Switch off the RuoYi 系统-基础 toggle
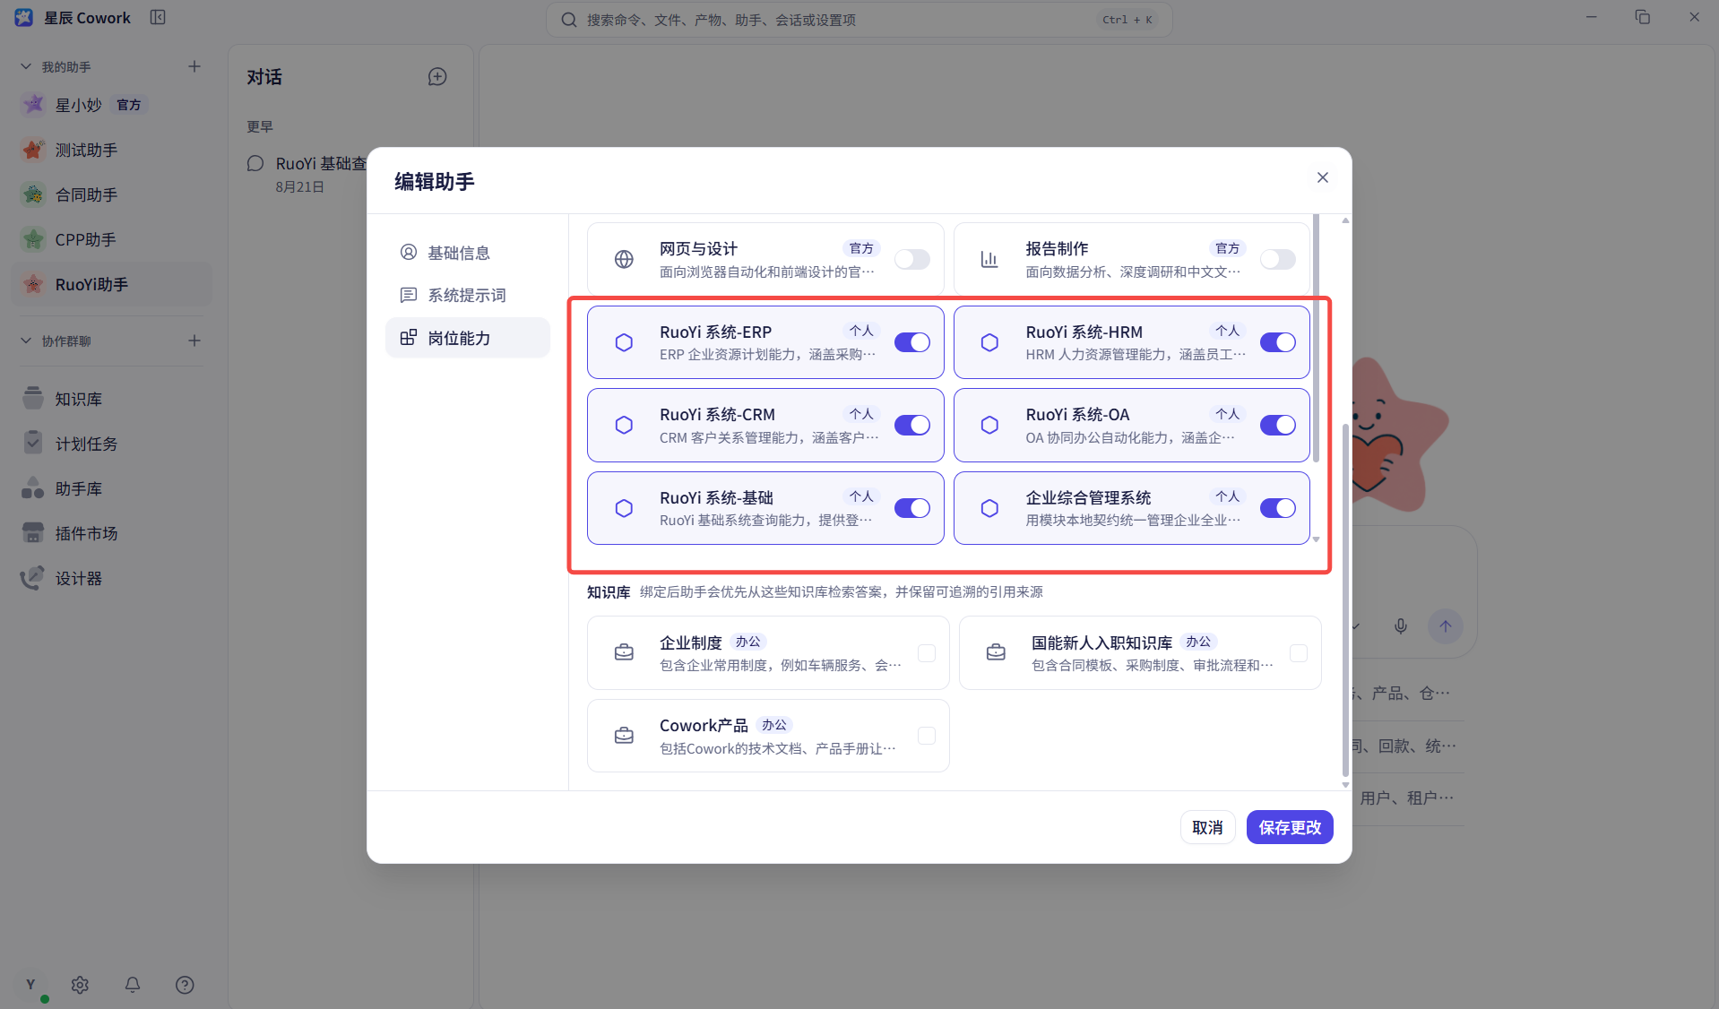This screenshot has height=1009, width=1719. coord(912,508)
